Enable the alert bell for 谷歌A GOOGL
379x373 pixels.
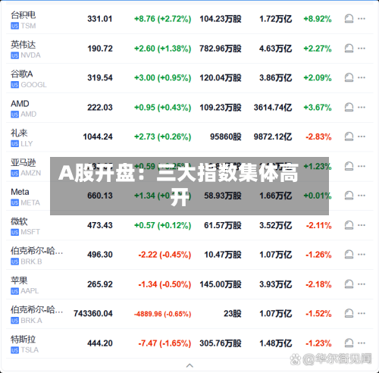(349, 77)
